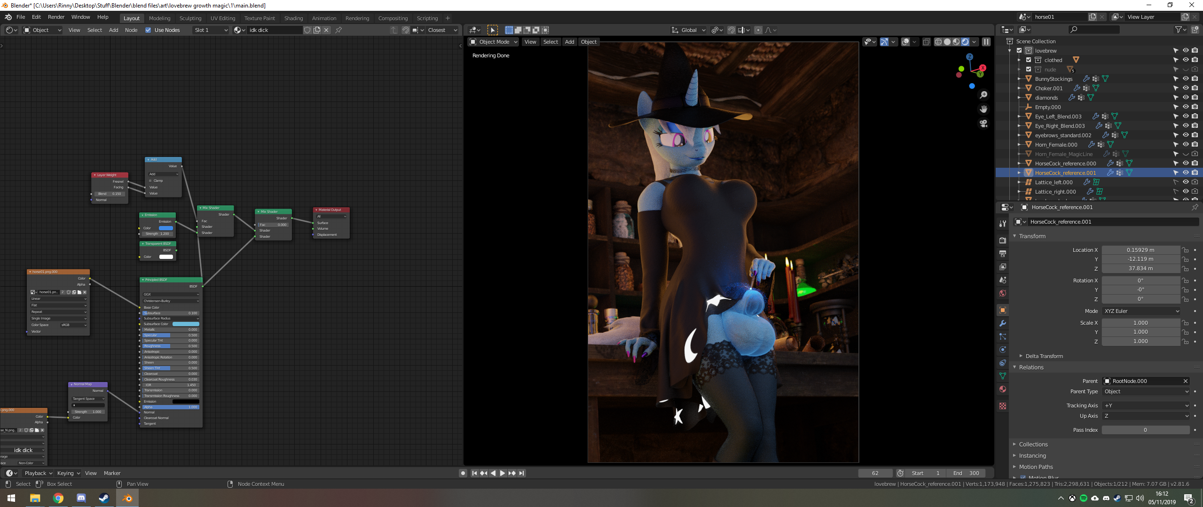Pin the node tree with the pin icon
The width and height of the screenshot is (1203, 507).
coord(338,30)
